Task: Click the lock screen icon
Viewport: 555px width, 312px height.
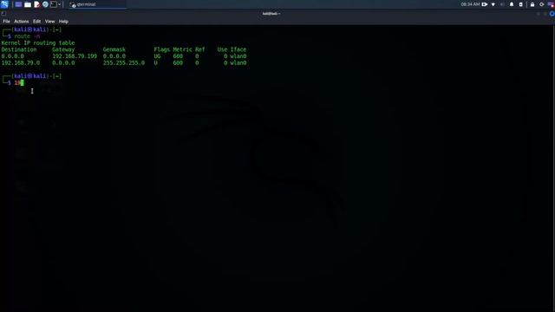Action: pos(532,4)
